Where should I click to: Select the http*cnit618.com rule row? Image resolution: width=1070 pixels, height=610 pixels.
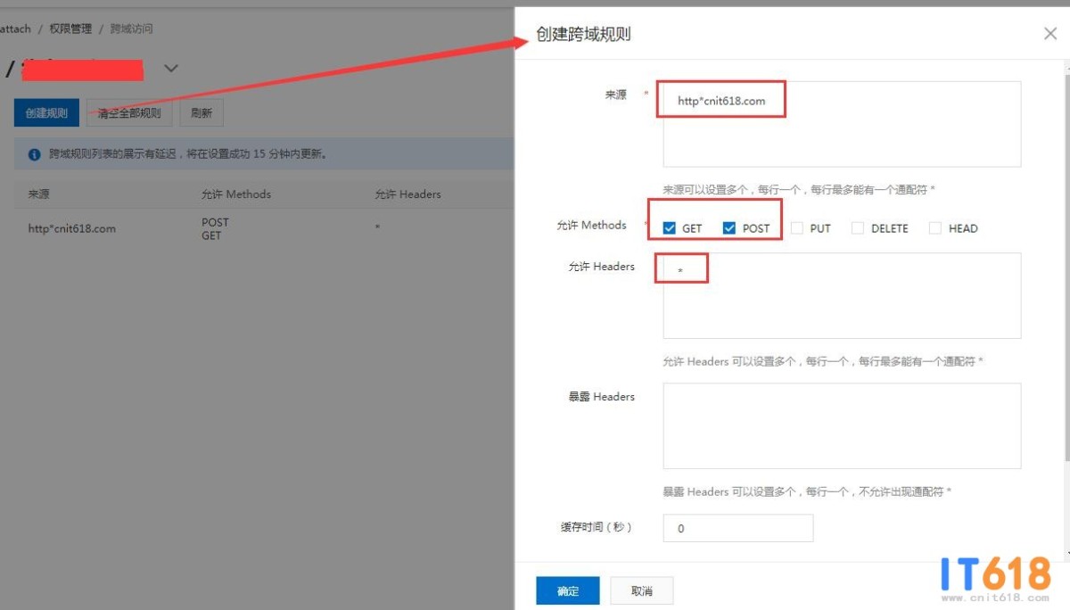pos(72,228)
